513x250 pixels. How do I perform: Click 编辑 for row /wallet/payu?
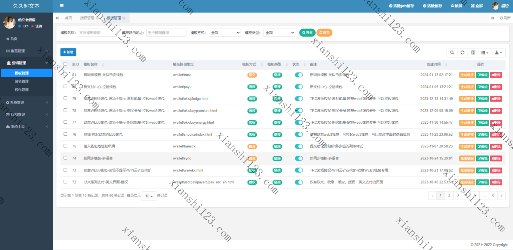(483, 87)
